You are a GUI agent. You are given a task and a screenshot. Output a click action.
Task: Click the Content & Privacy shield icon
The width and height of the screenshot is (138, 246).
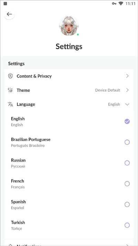pyautogui.click(x=10, y=76)
